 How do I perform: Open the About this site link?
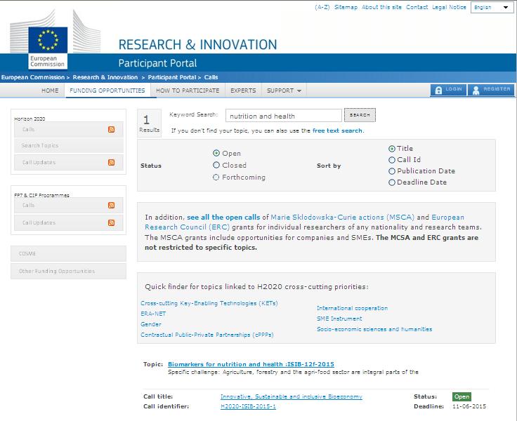tap(381, 7)
